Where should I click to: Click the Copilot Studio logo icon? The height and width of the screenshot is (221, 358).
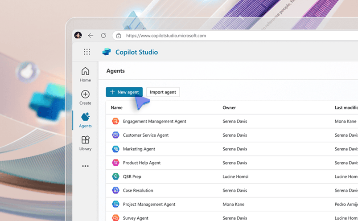[107, 52]
